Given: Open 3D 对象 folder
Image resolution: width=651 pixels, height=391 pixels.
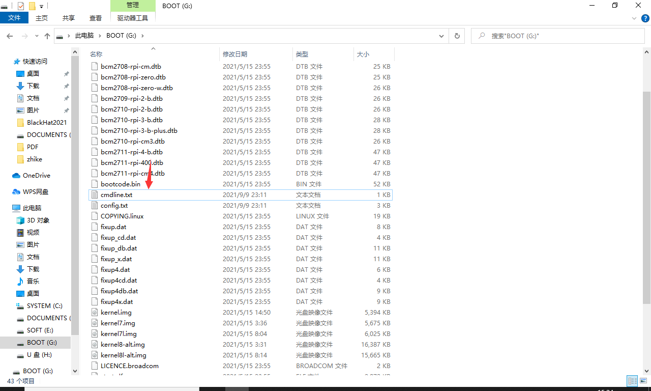Looking at the screenshot, I should [38, 220].
